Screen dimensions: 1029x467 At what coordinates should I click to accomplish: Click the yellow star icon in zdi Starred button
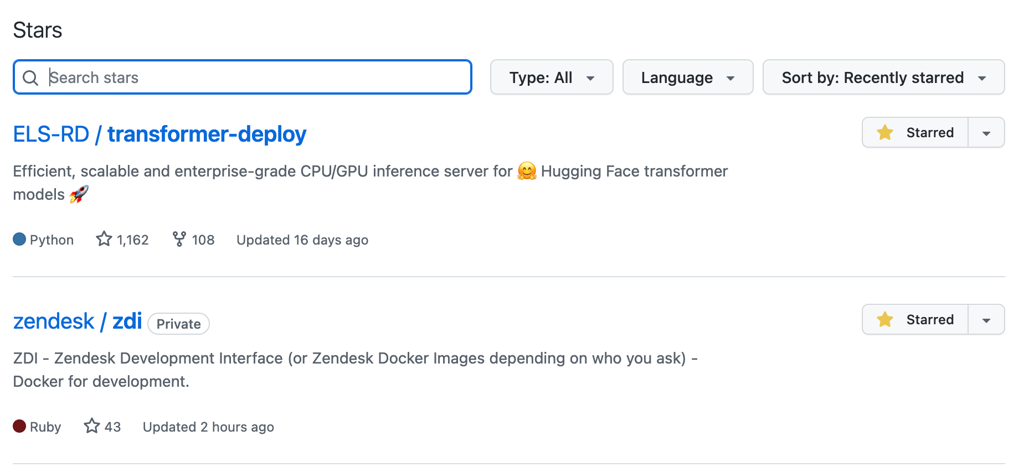(x=885, y=319)
